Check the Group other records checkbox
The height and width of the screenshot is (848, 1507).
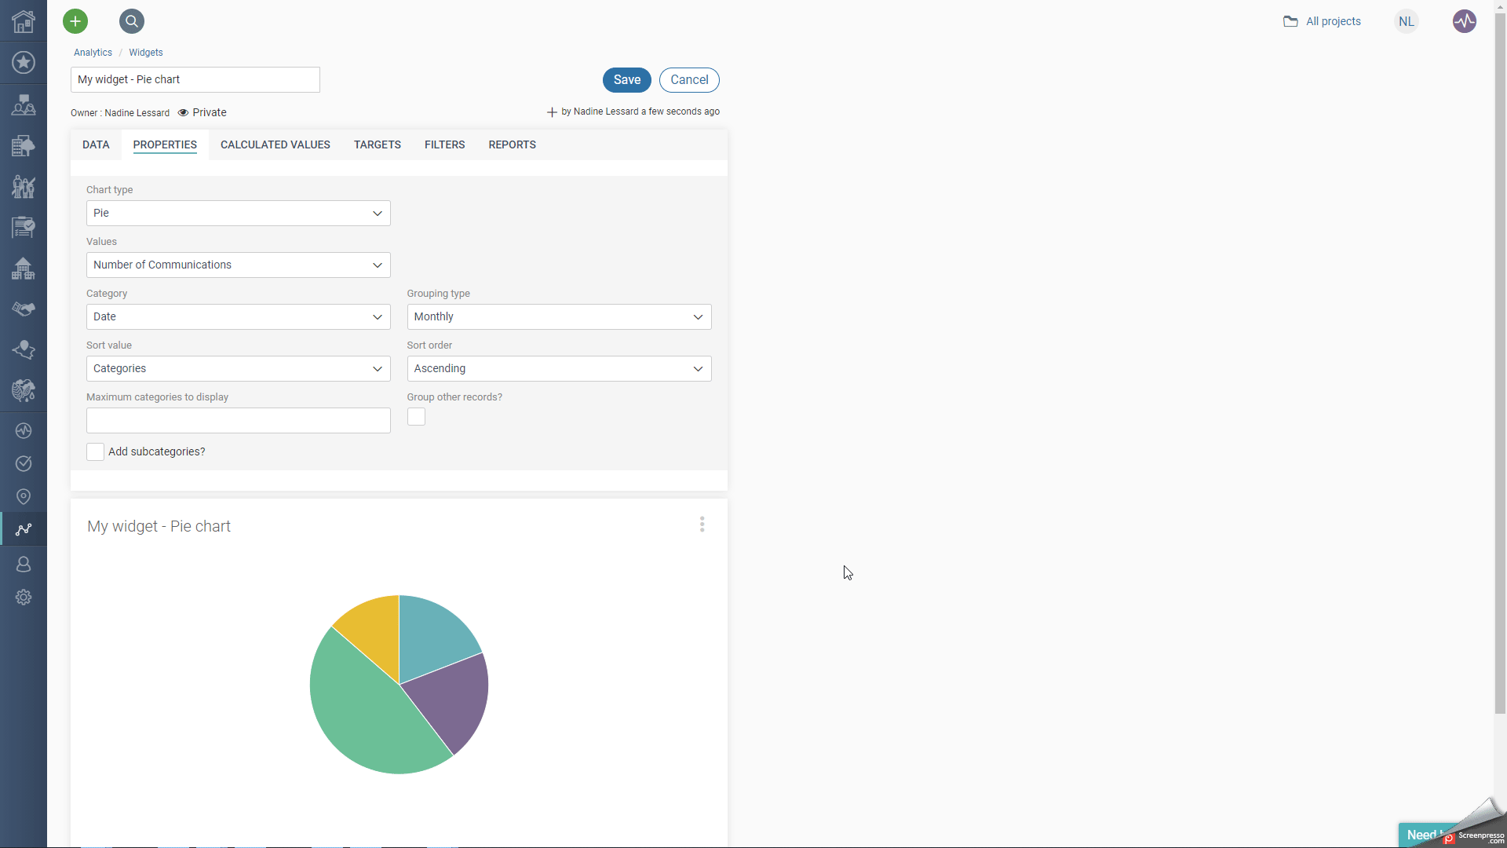point(416,416)
